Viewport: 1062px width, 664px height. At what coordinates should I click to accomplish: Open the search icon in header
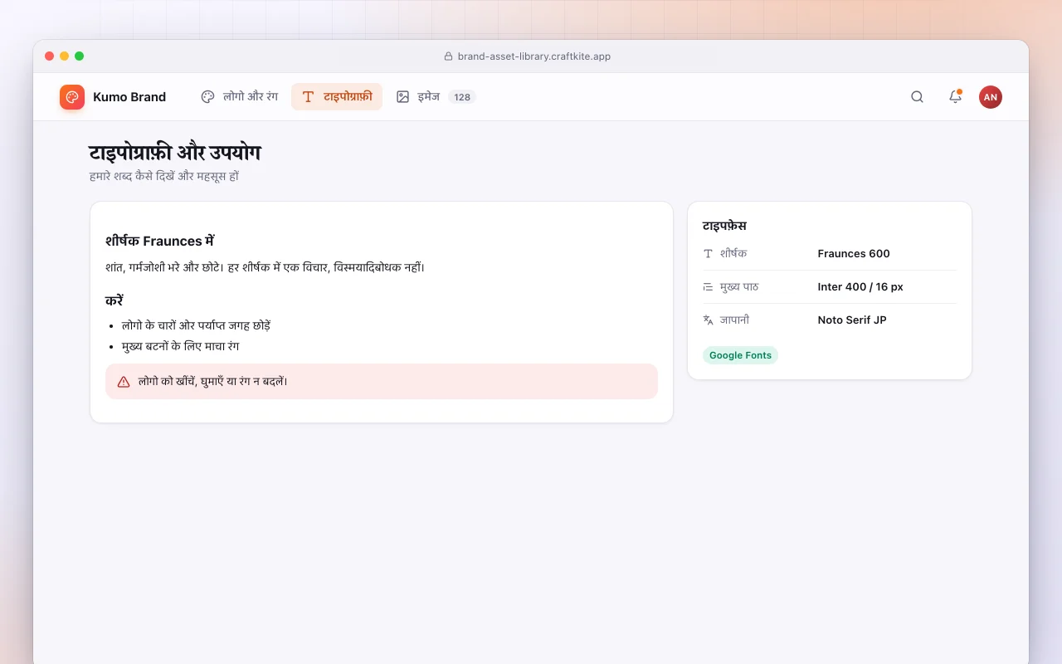(x=917, y=97)
